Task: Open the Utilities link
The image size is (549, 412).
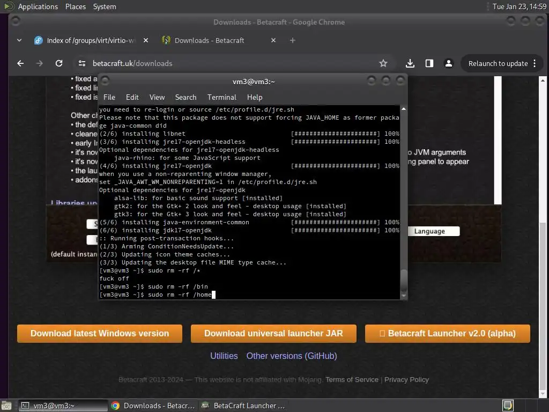Action: pos(224,356)
